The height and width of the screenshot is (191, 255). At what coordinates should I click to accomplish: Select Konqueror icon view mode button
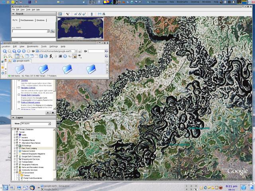pos(17,56)
